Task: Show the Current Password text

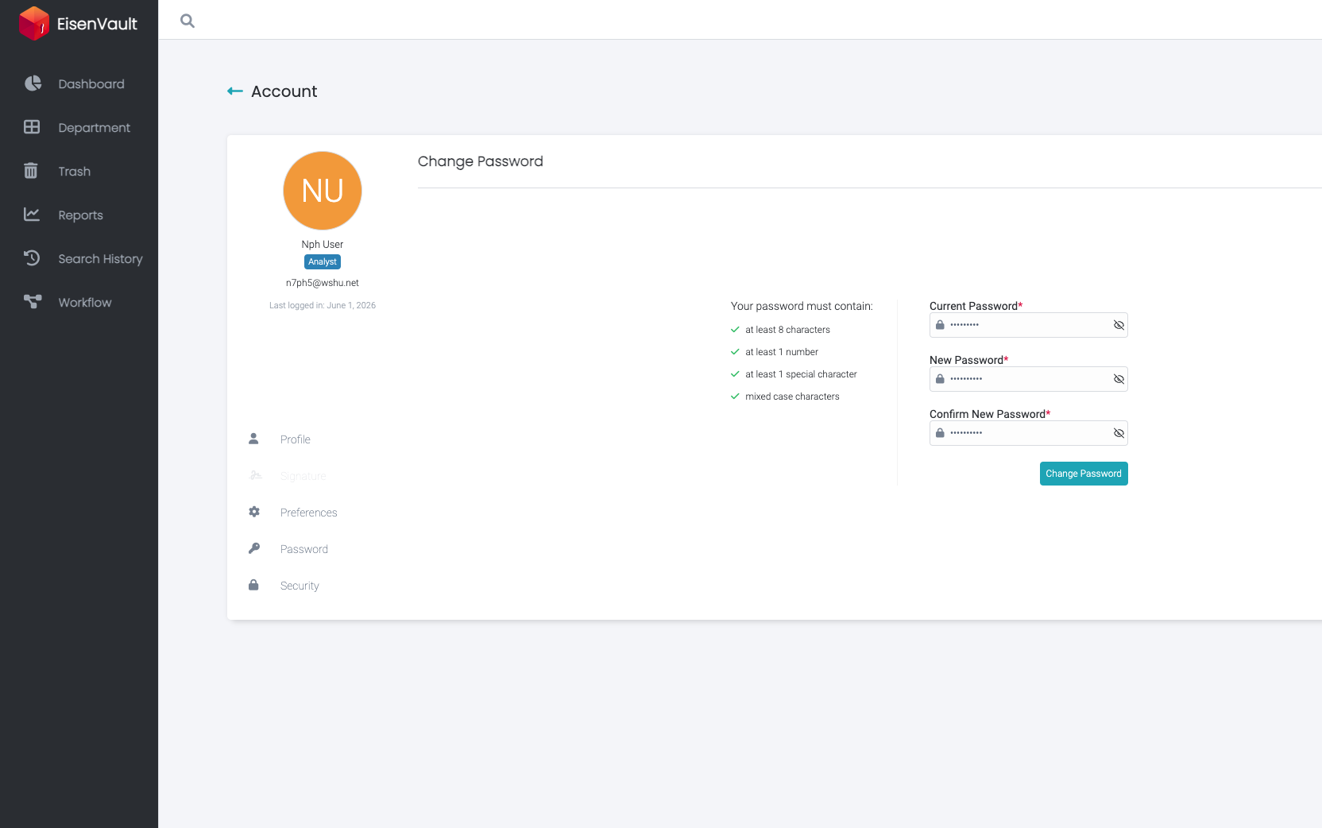Action: (1119, 325)
